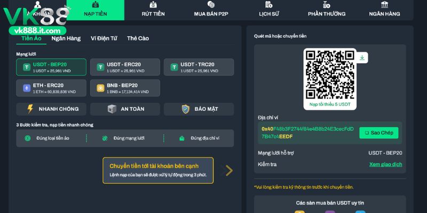Click the deposit icon above NẠP TIỀN
The height and width of the screenshot is (213, 427).
[96, 5]
